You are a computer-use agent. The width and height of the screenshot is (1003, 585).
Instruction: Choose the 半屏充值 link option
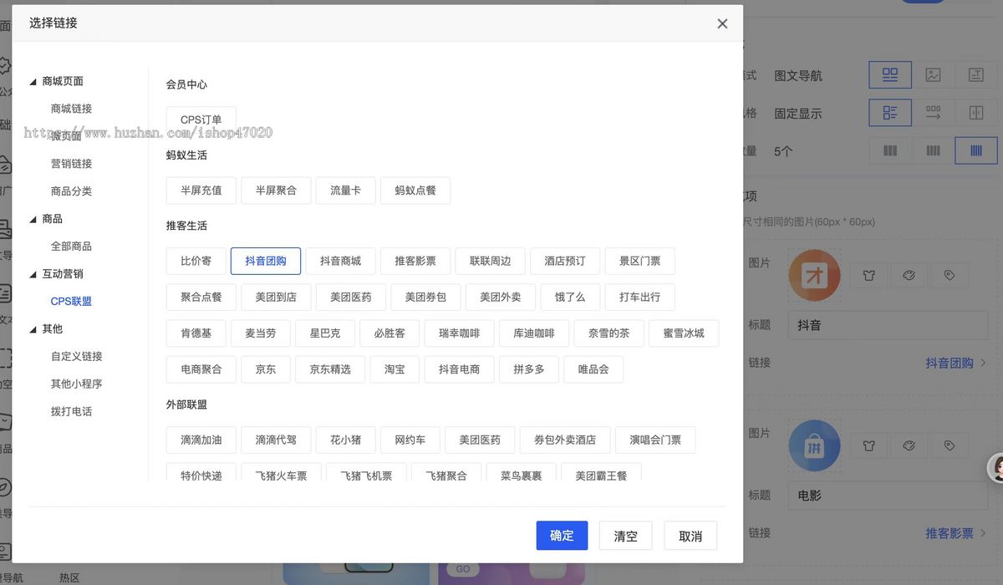pyautogui.click(x=201, y=191)
